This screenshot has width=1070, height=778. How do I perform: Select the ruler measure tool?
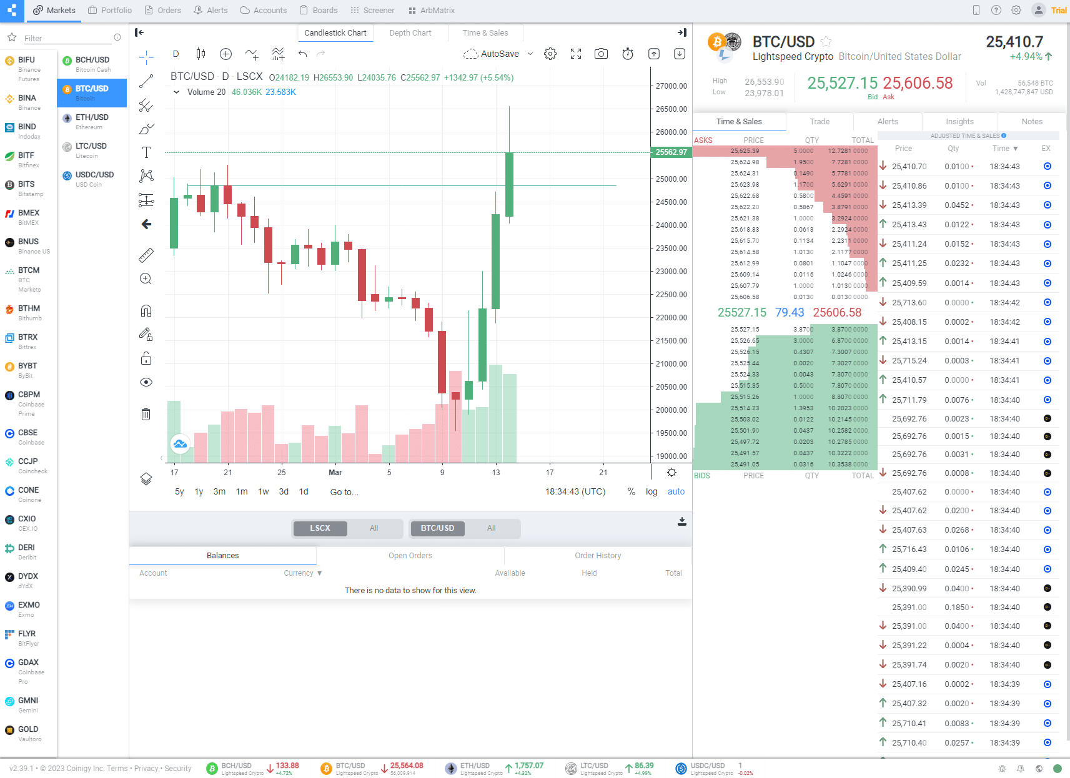(x=146, y=255)
